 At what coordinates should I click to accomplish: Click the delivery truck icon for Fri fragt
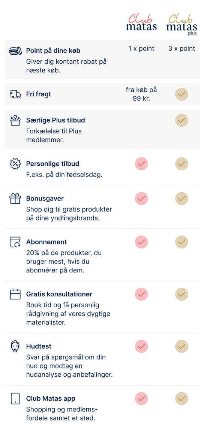[x=15, y=94]
